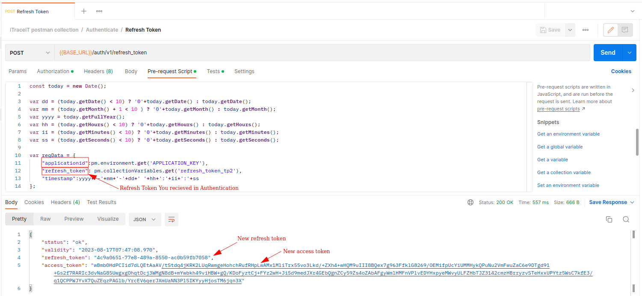Open the comments panel icon
Viewport: 642px width, 296px height.
pyautogui.click(x=625, y=30)
